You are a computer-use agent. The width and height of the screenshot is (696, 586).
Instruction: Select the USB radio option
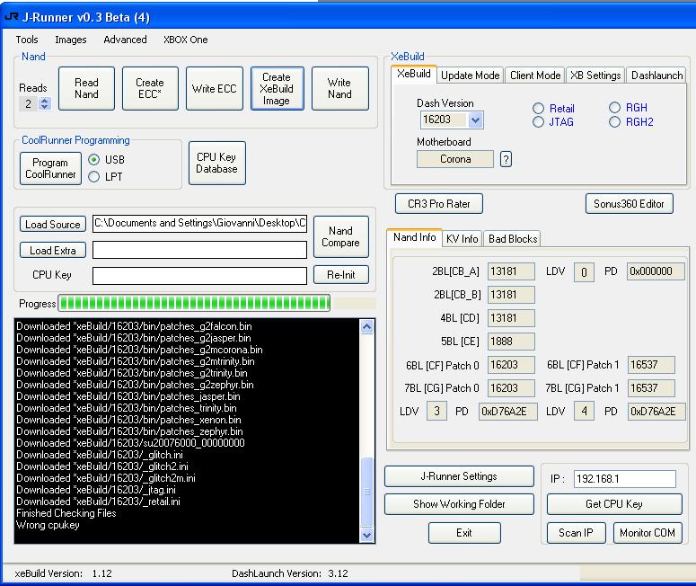[93, 159]
